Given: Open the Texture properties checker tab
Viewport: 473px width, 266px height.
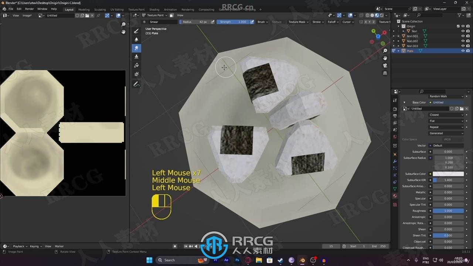Looking at the screenshot, I should click(395, 204).
